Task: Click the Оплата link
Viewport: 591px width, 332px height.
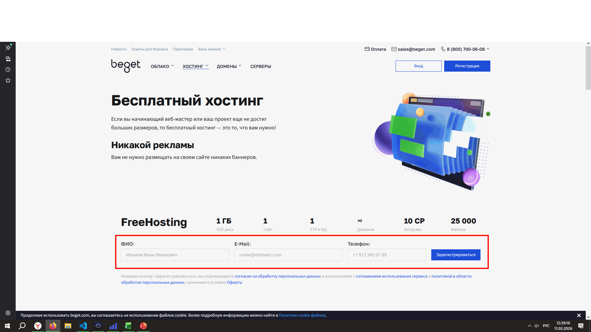Action: point(378,49)
